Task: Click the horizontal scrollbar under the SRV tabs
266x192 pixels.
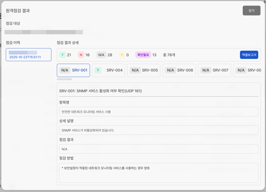Action: tap(64, 79)
